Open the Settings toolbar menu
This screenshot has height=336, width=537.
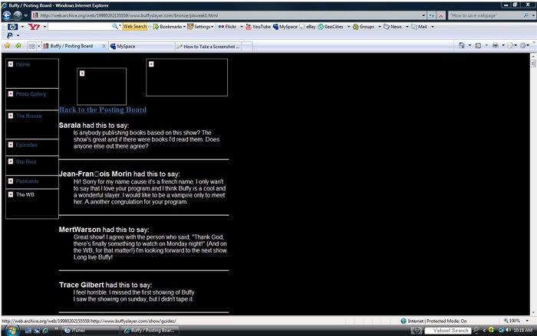(200, 27)
